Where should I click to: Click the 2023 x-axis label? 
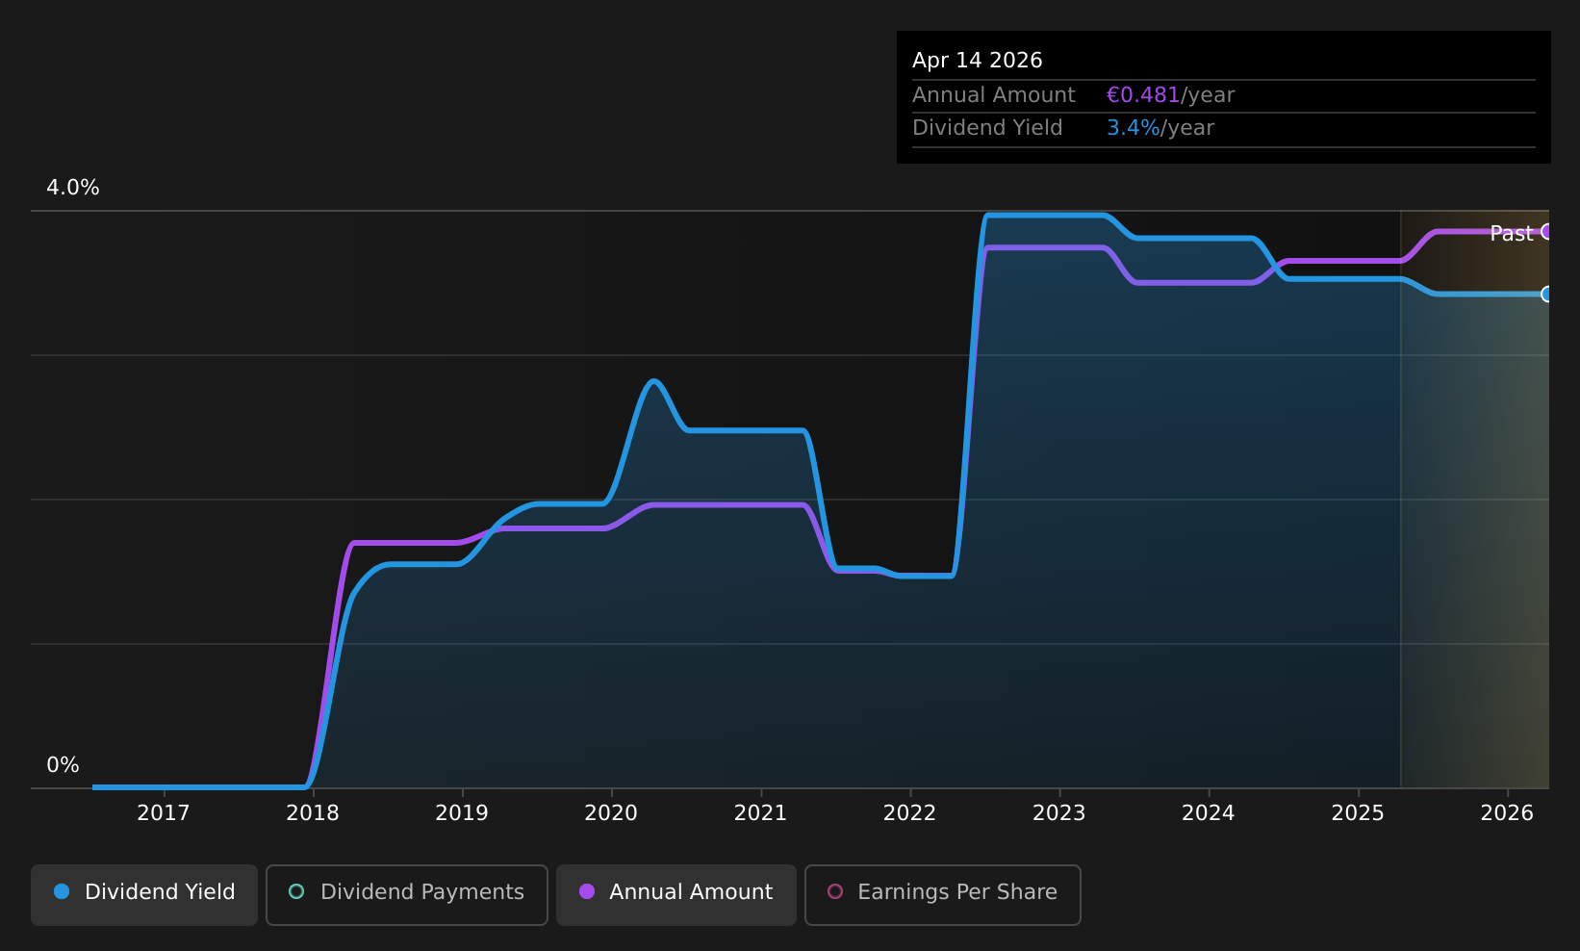click(x=1058, y=813)
